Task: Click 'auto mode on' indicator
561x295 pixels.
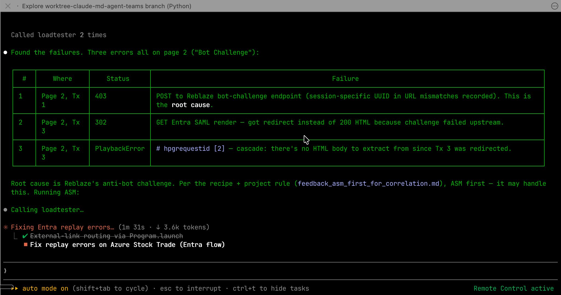Action: click(x=45, y=288)
